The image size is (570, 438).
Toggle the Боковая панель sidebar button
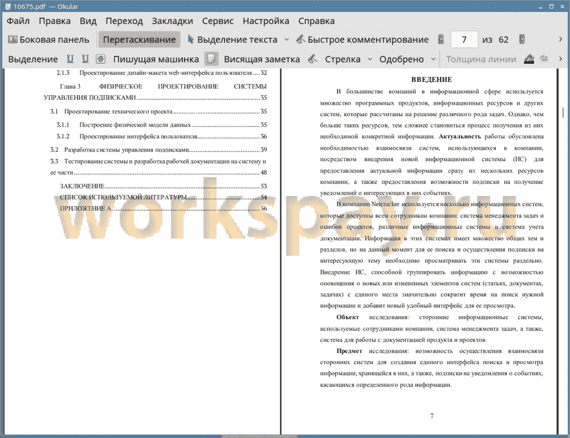[48, 40]
